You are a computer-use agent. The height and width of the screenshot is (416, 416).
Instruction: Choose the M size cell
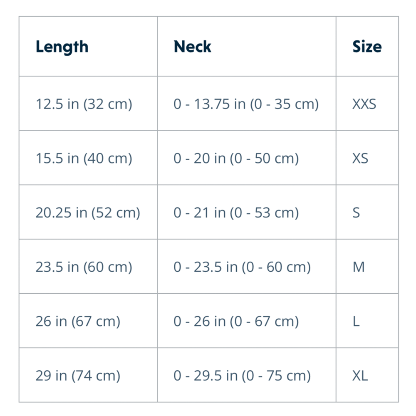(x=359, y=267)
